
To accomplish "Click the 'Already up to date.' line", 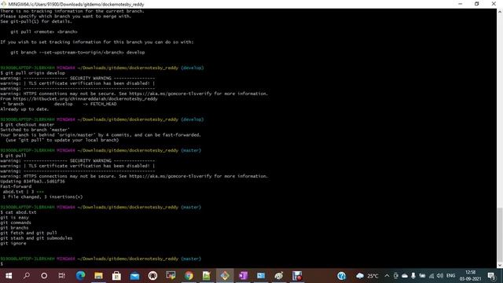I will pos(24,109).
